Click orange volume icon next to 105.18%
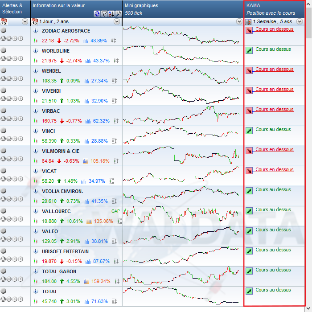312x312 pixels. pyautogui.click(x=86, y=161)
